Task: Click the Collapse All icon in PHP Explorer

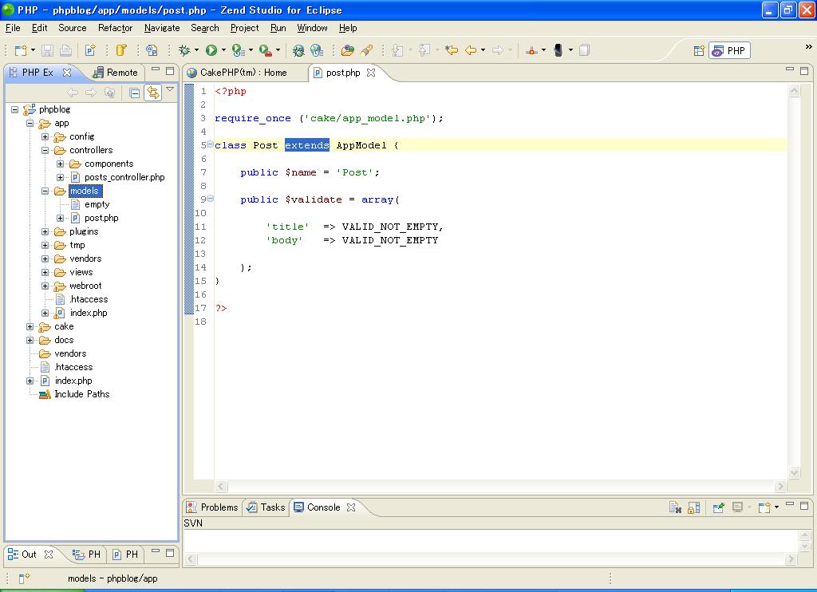Action: (135, 93)
